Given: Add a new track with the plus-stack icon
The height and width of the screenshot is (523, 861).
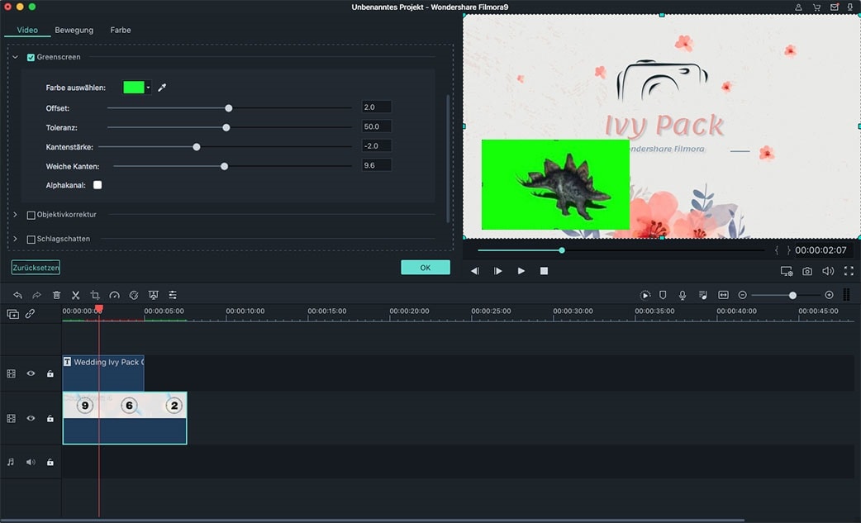Looking at the screenshot, I should coord(12,314).
